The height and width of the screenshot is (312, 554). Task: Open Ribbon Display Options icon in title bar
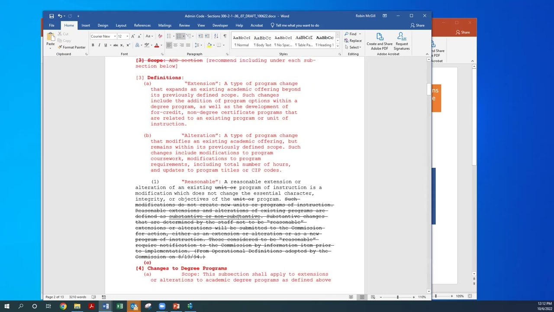click(x=384, y=16)
